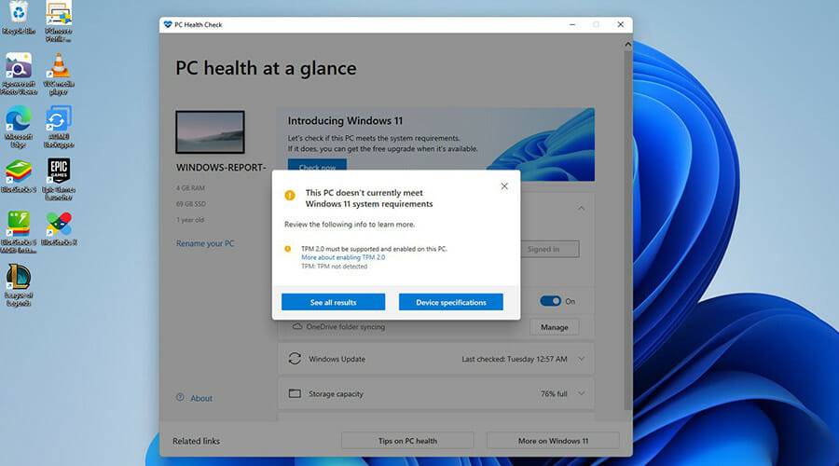Close the PC Health Check window
This screenshot has height=466, width=839.
[620, 24]
